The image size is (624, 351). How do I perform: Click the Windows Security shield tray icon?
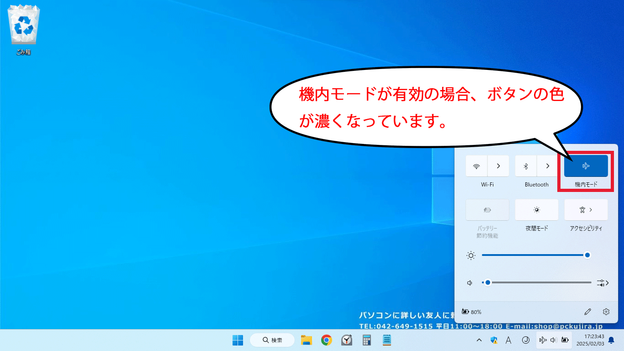494,340
